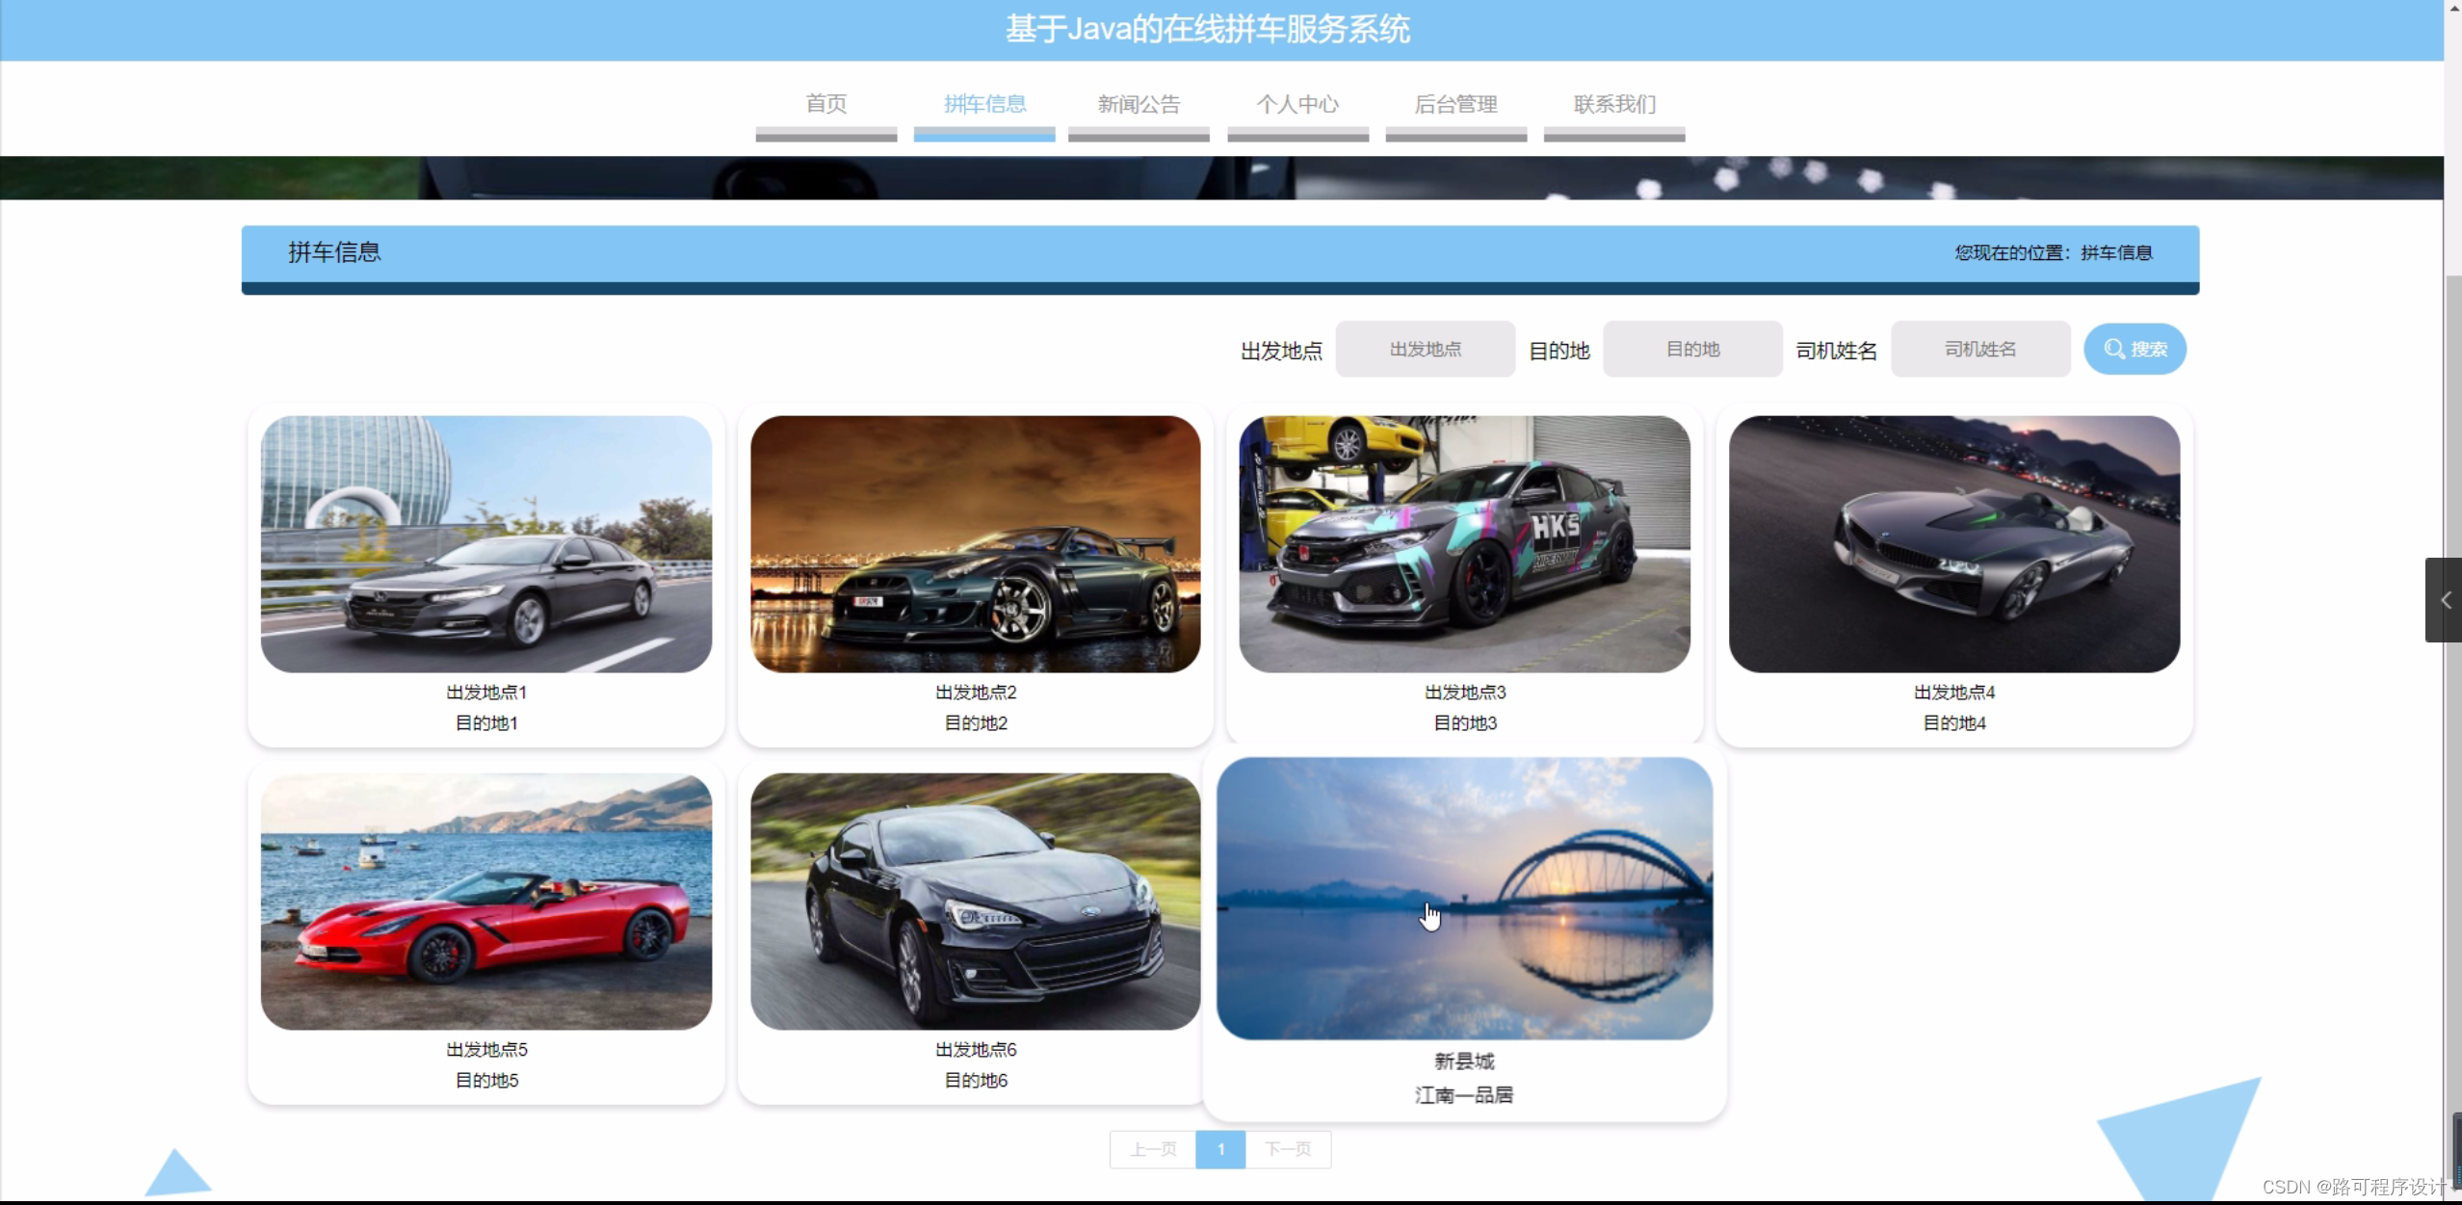Open the HKS Civic car thumbnail
Screen dimensions: 2462x1205
[1463, 544]
